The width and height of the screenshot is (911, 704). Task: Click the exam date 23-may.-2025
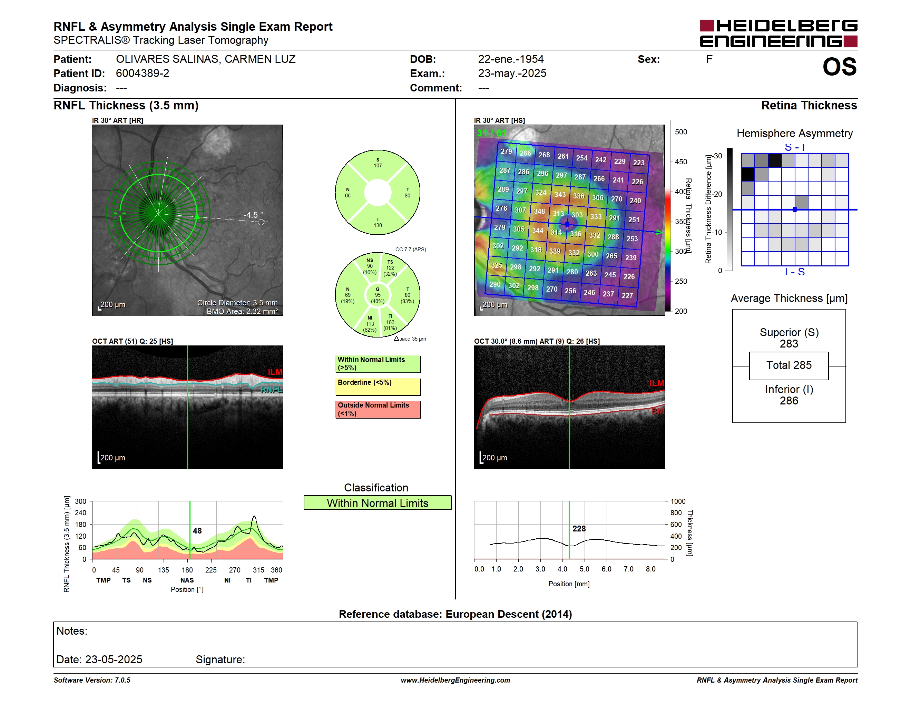click(512, 74)
